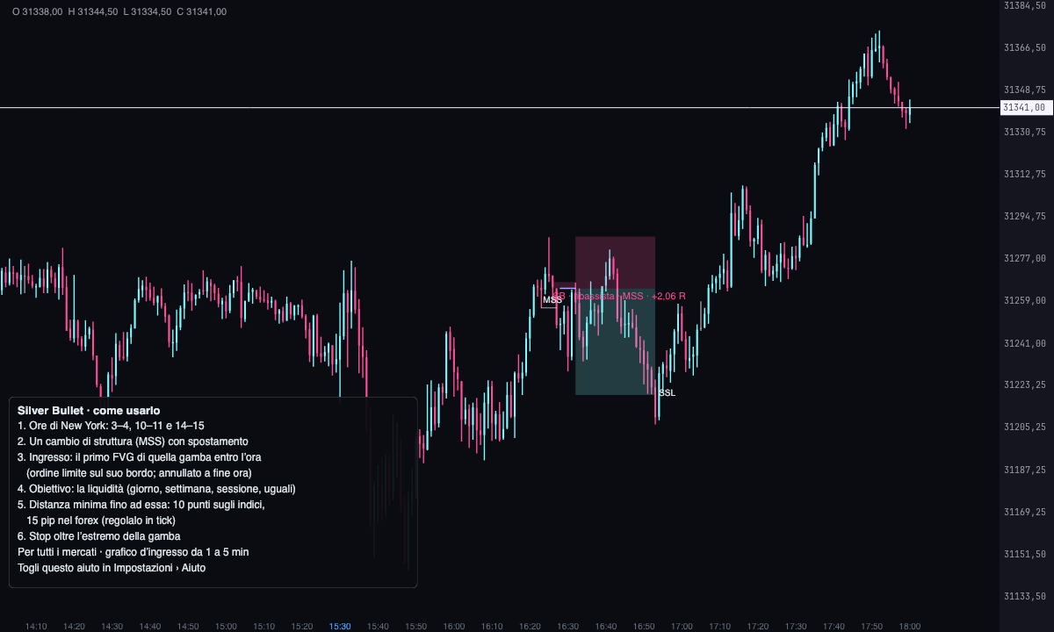Click the 17:00 time axis label
Image resolution: width=1054 pixels, height=632 pixels.
coord(682,626)
